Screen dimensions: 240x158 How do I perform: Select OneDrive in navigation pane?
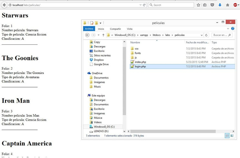click(x=97, y=73)
